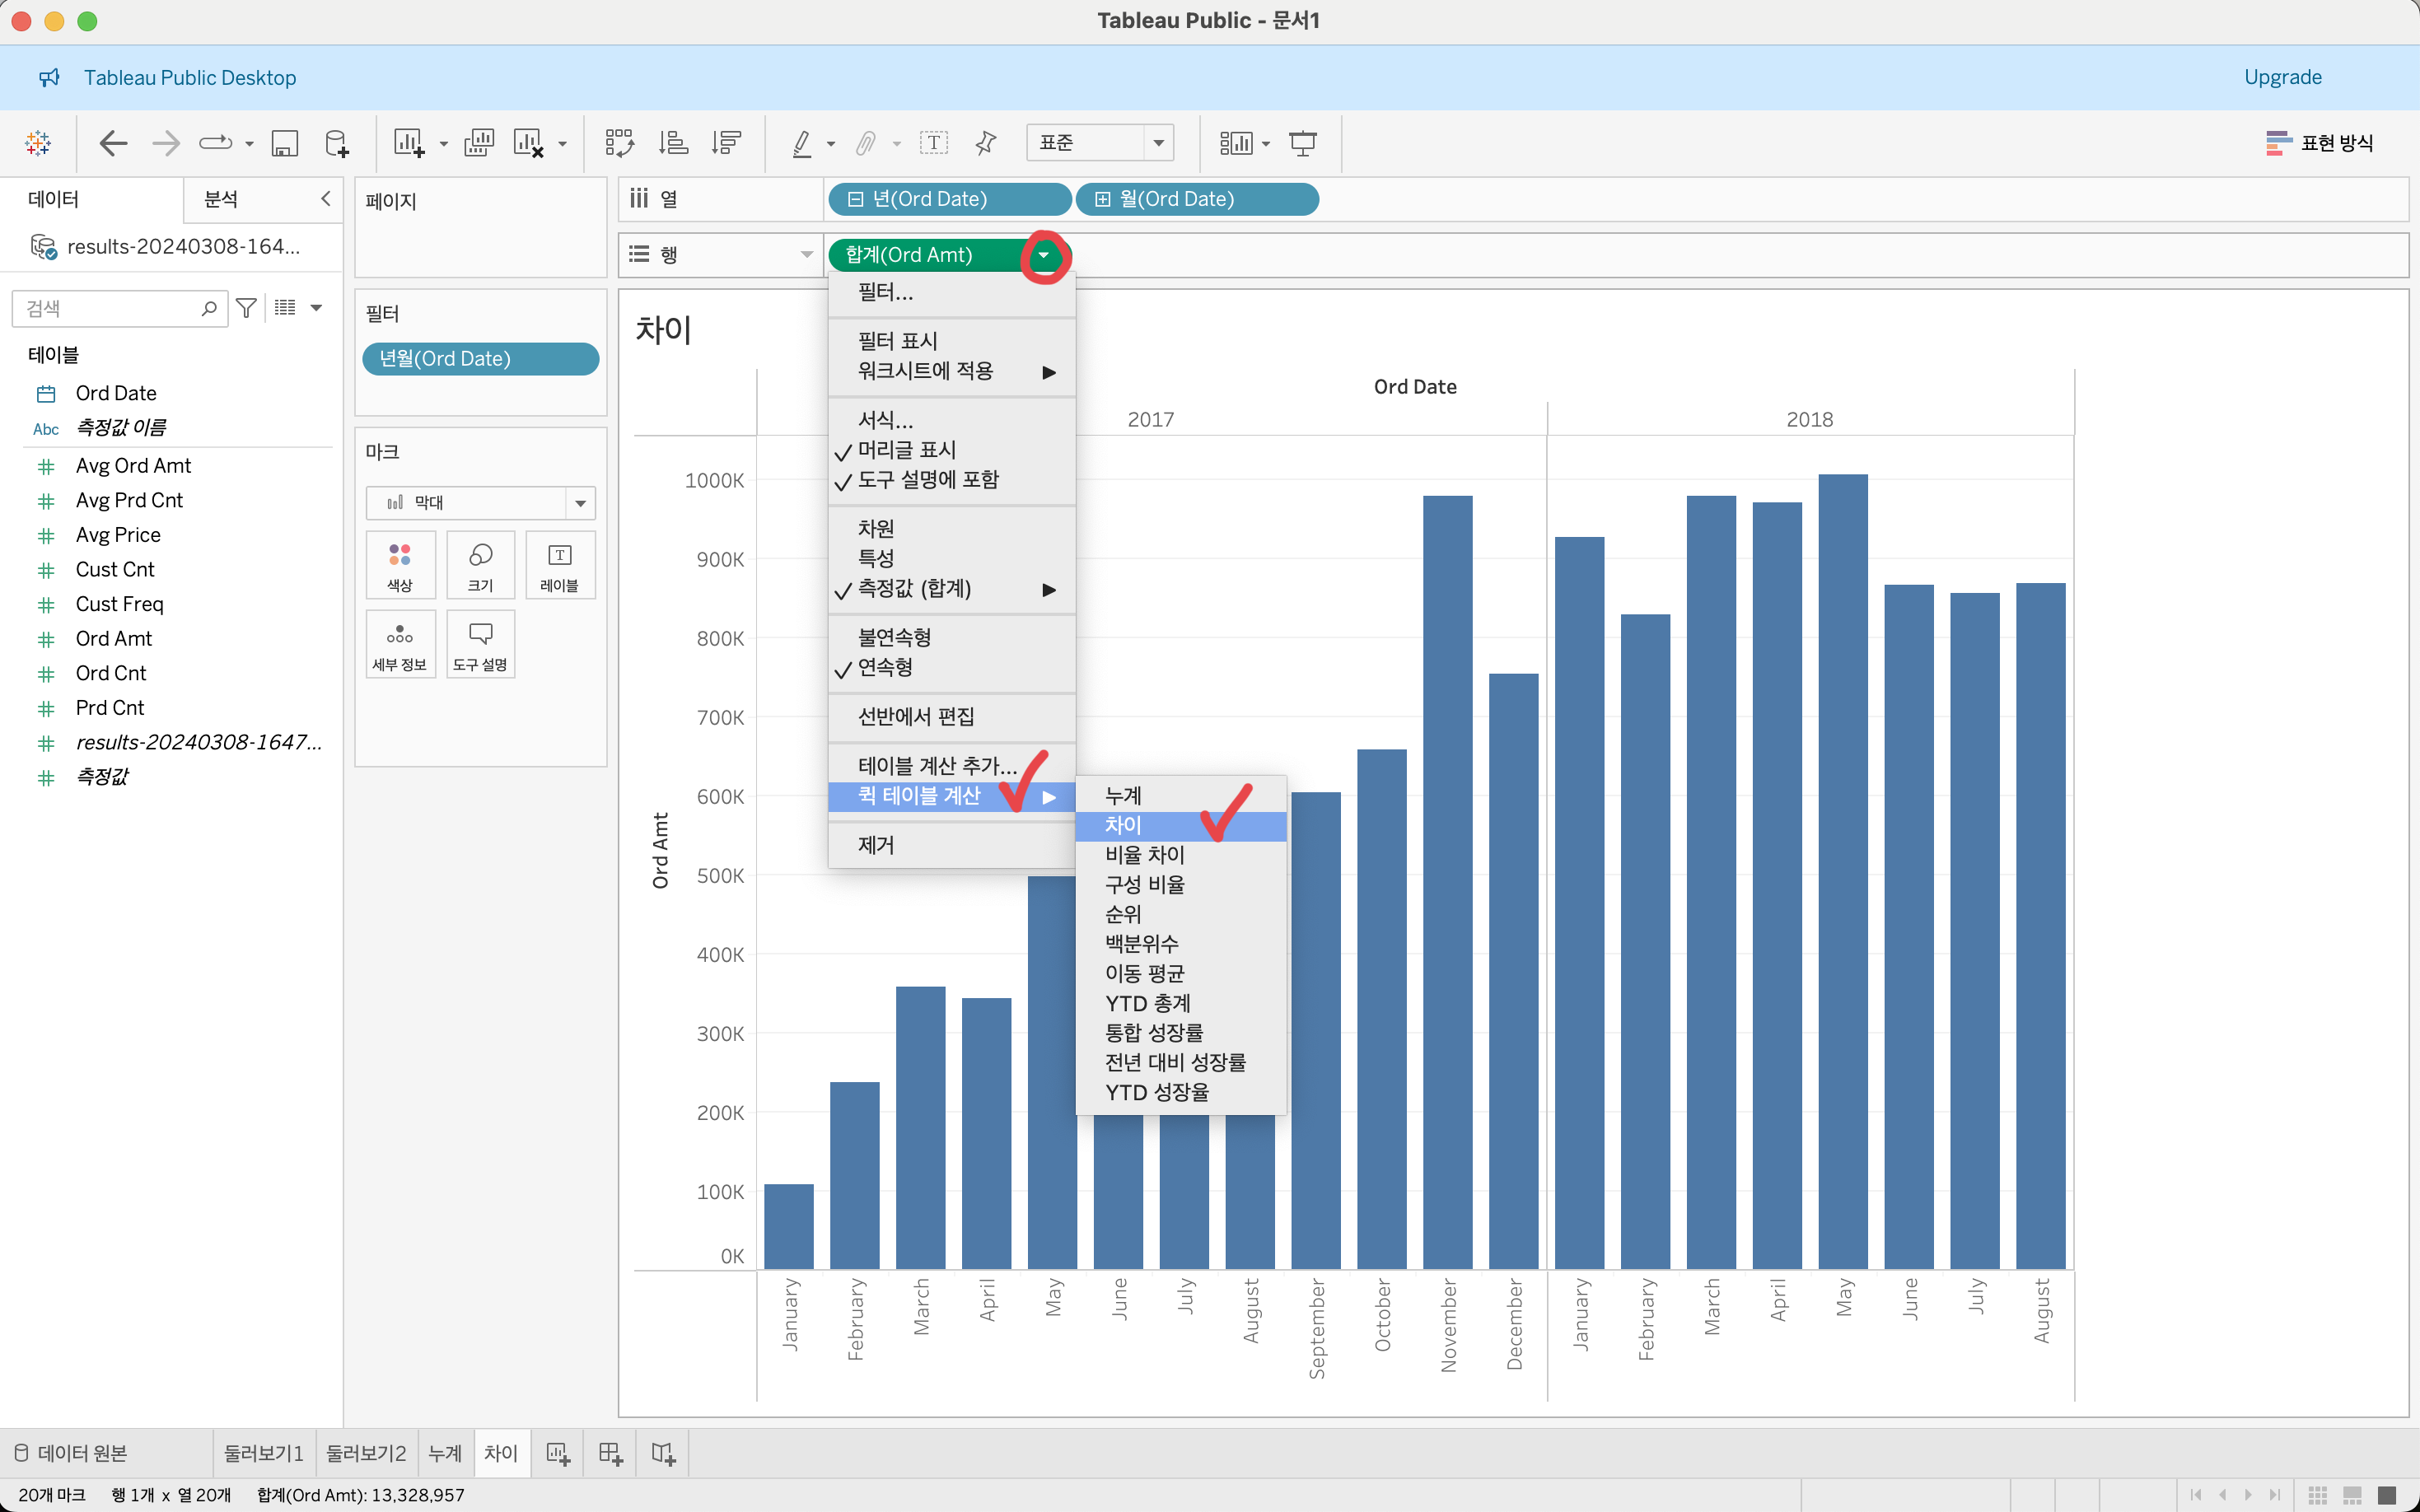Click the new dashboard tab icon
2420x1512 pixels.
[x=610, y=1453]
